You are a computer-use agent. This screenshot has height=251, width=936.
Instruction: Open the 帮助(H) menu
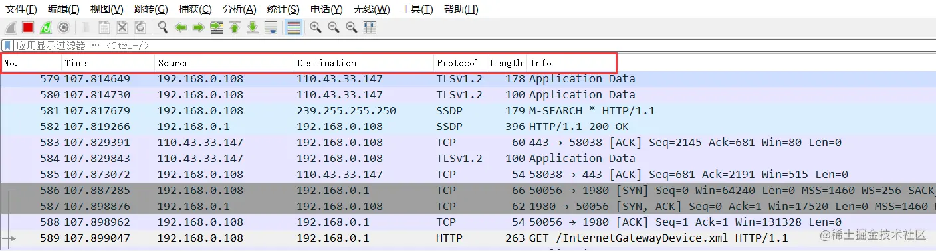pos(461,9)
